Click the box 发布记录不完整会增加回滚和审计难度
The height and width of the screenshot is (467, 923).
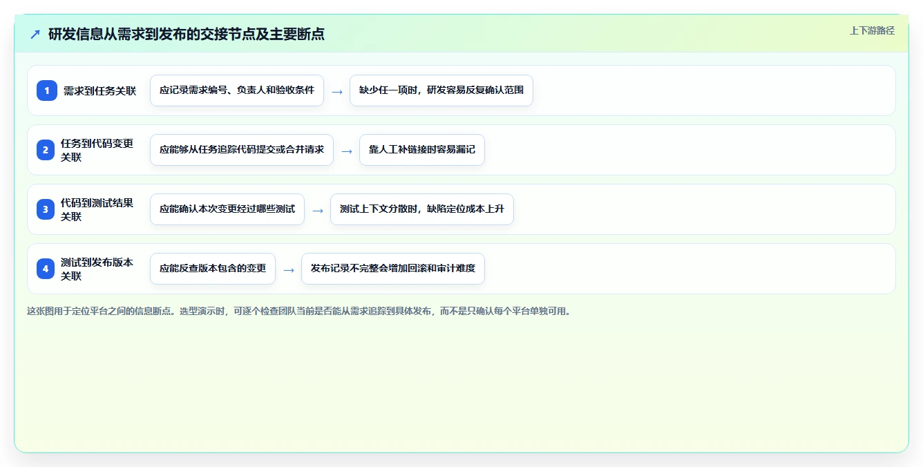pyautogui.click(x=393, y=269)
